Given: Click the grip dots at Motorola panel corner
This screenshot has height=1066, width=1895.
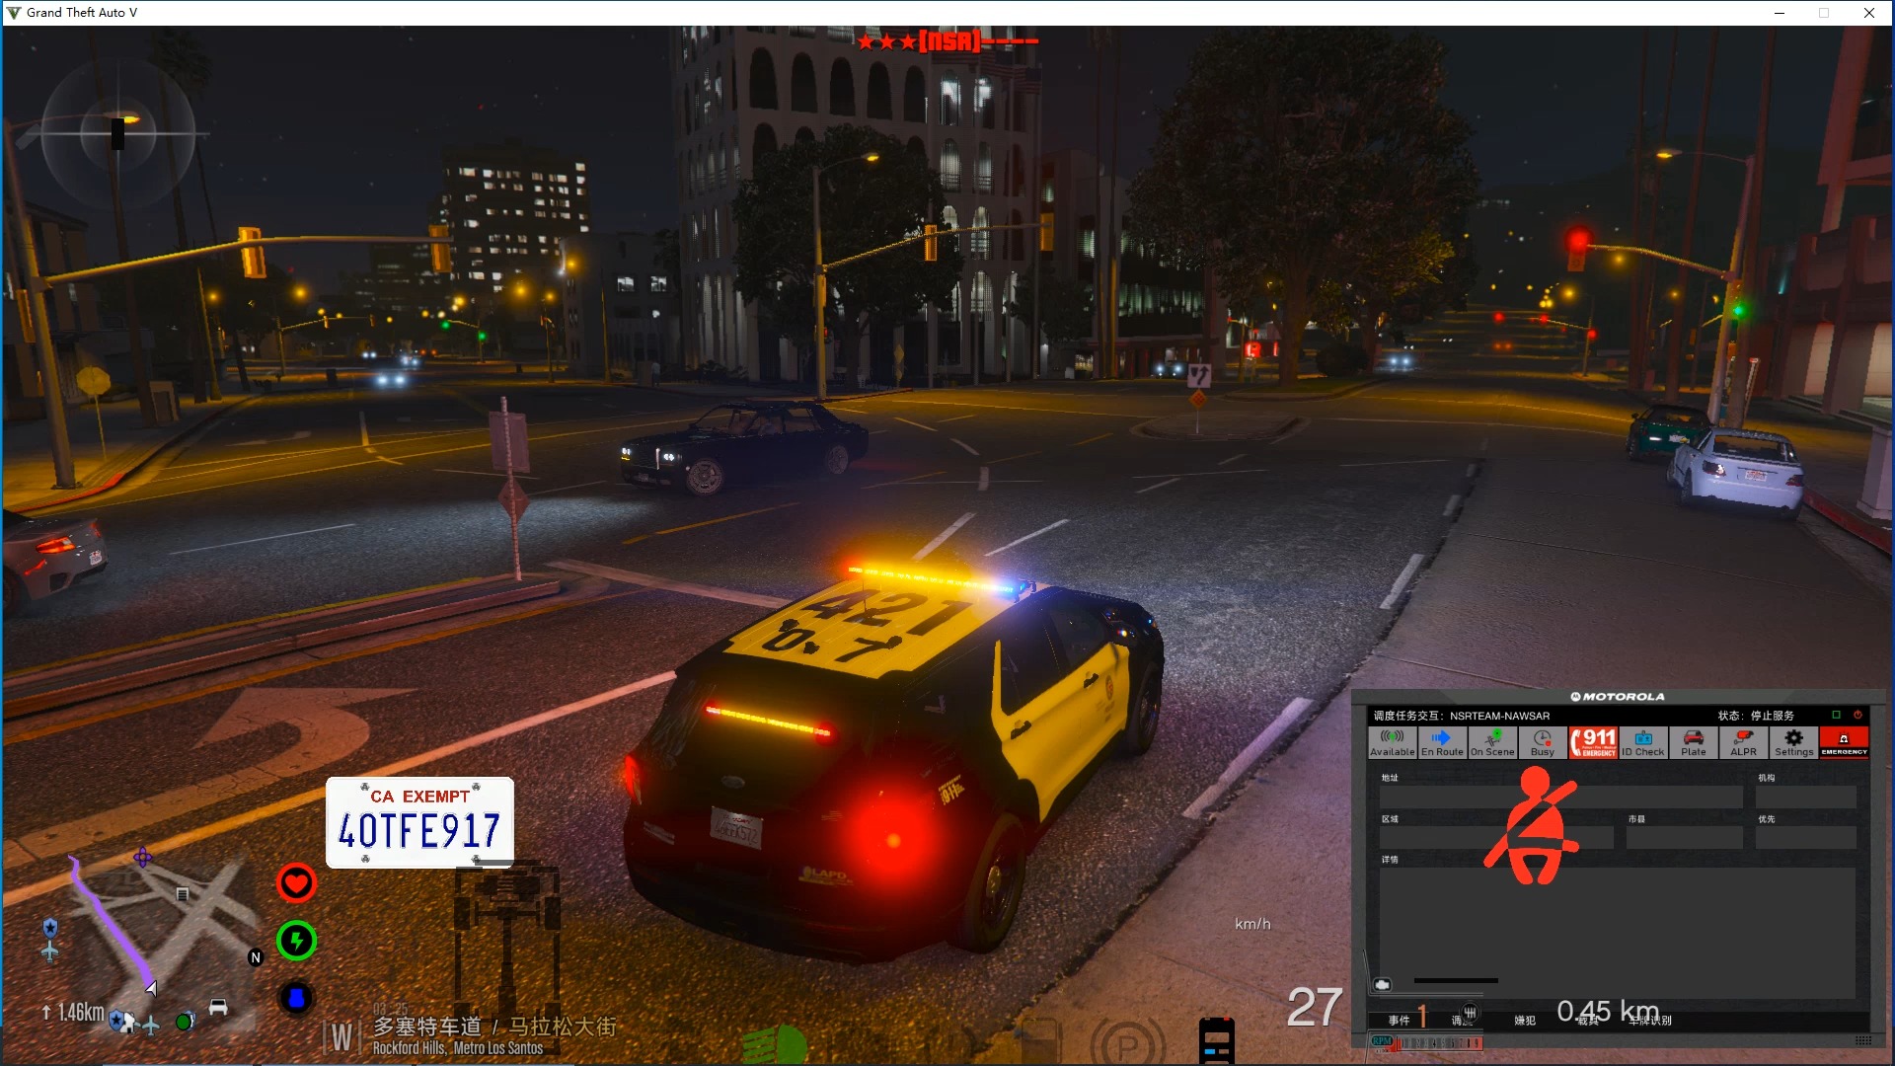Looking at the screenshot, I should click(1863, 1040).
